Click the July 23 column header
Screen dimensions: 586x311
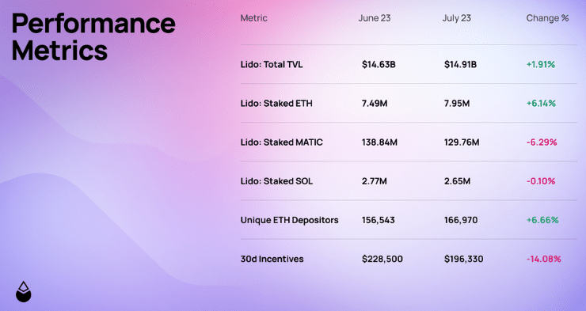[457, 18]
